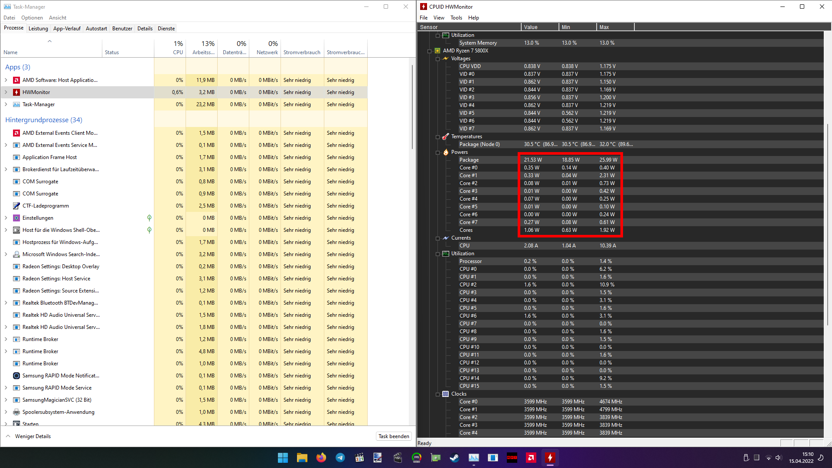Launch Steam from the taskbar
This screenshot has width=832, height=468.
click(x=454, y=458)
